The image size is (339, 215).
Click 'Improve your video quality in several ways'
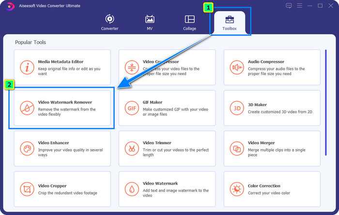[71, 153]
